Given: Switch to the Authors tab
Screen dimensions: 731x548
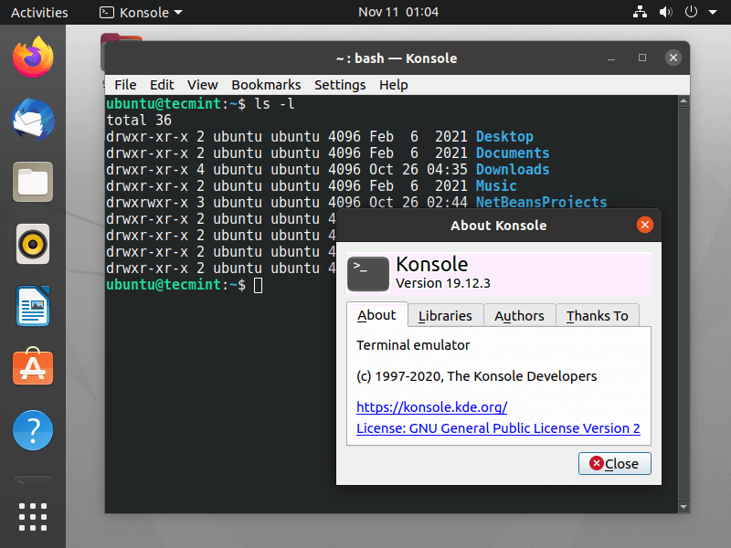Looking at the screenshot, I should (519, 315).
